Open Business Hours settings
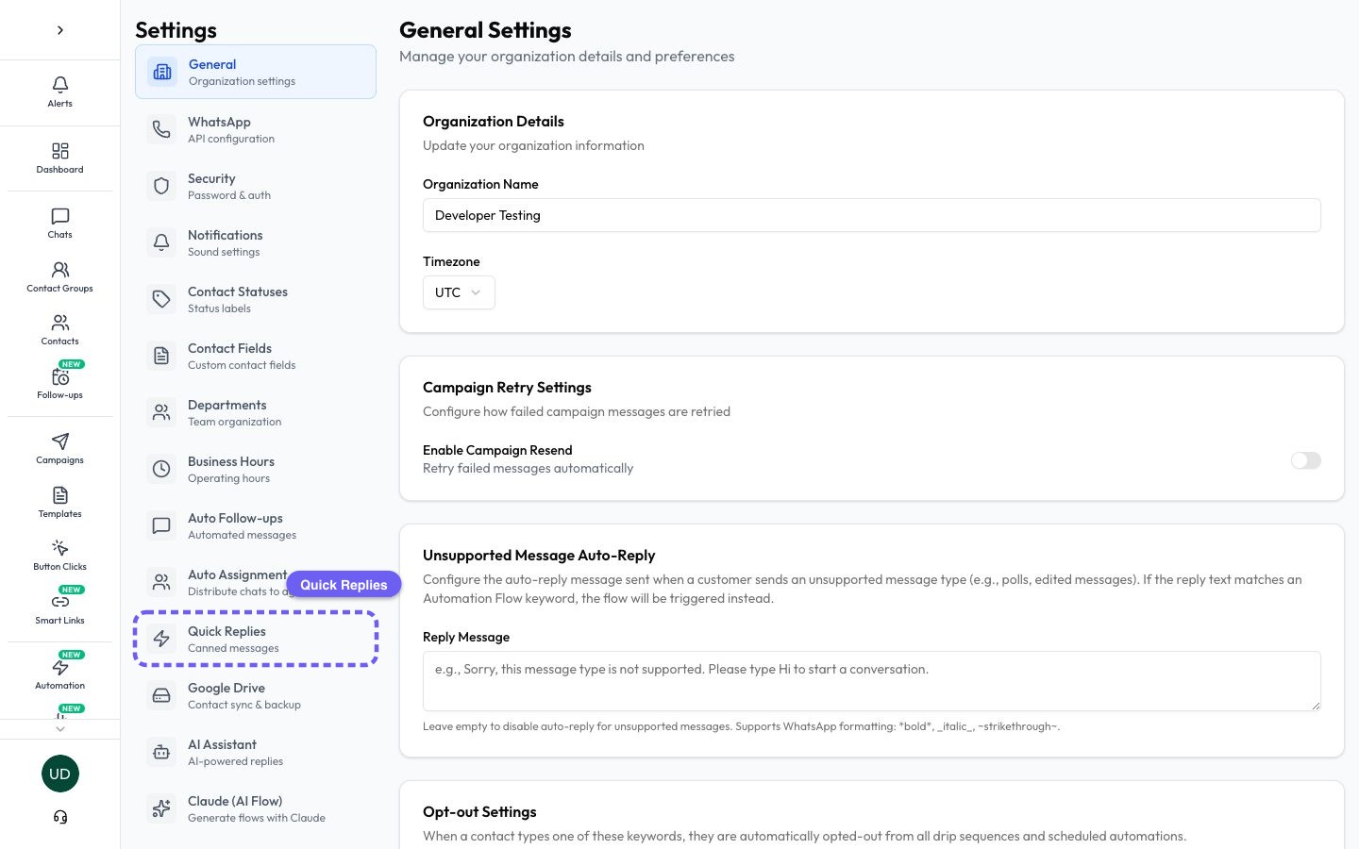The height and width of the screenshot is (849, 1359). pos(256,469)
